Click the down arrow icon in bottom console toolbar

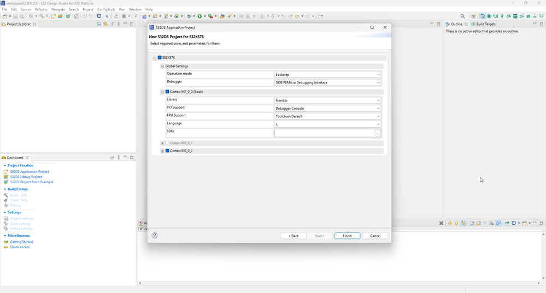(450, 223)
